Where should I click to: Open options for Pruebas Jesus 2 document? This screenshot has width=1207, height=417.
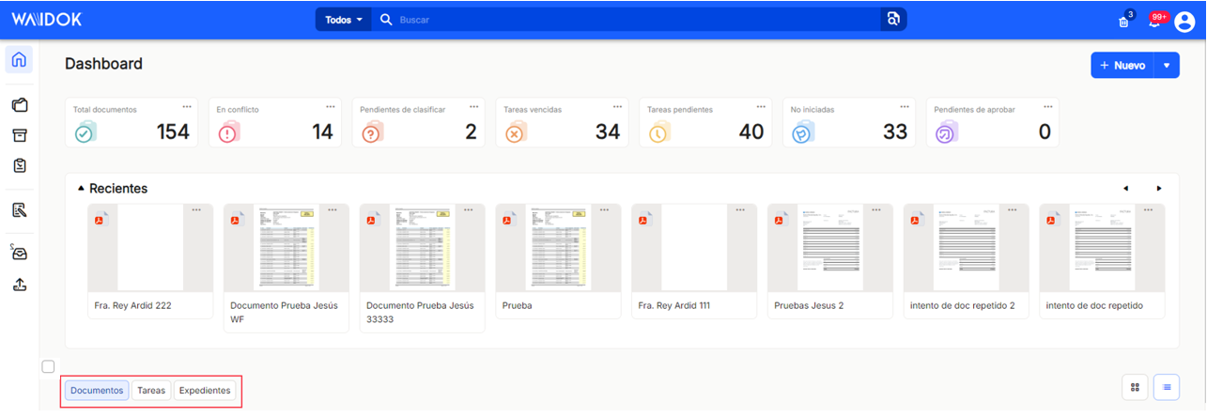876,210
